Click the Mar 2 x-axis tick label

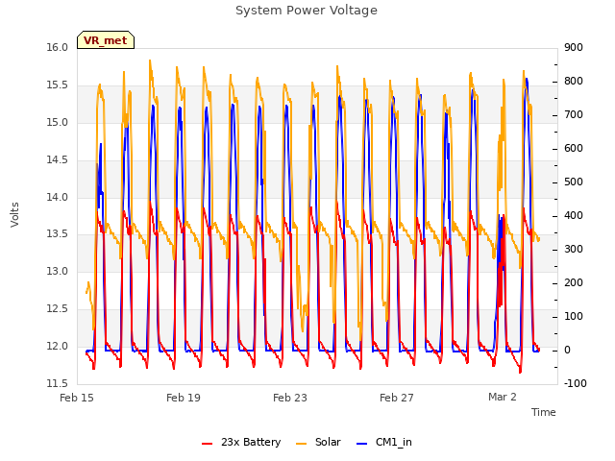click(503, 397)
